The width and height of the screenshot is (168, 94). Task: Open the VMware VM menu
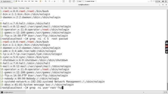click(29, 1)
